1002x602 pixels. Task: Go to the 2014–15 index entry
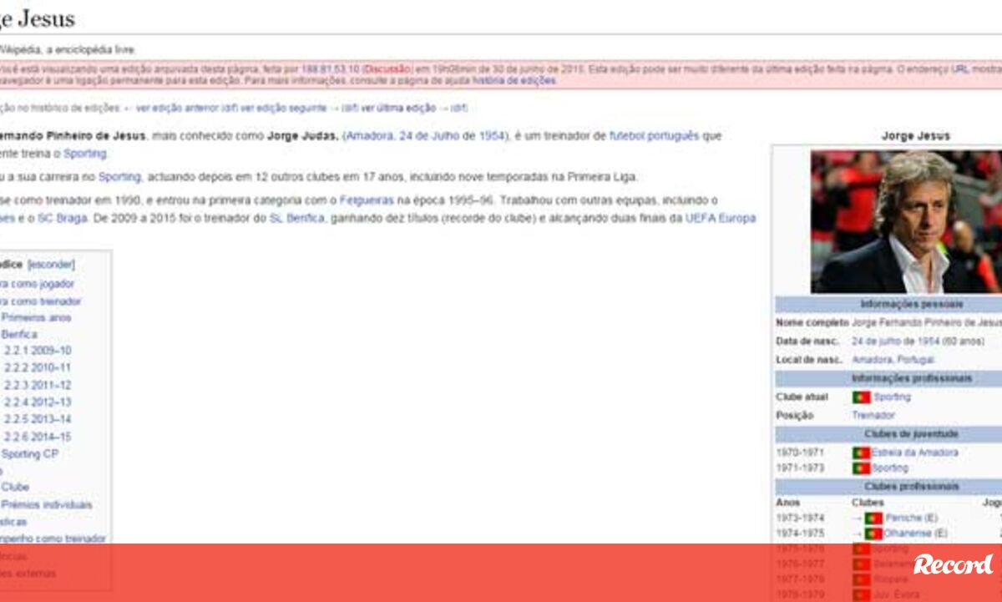click(38, 437)
